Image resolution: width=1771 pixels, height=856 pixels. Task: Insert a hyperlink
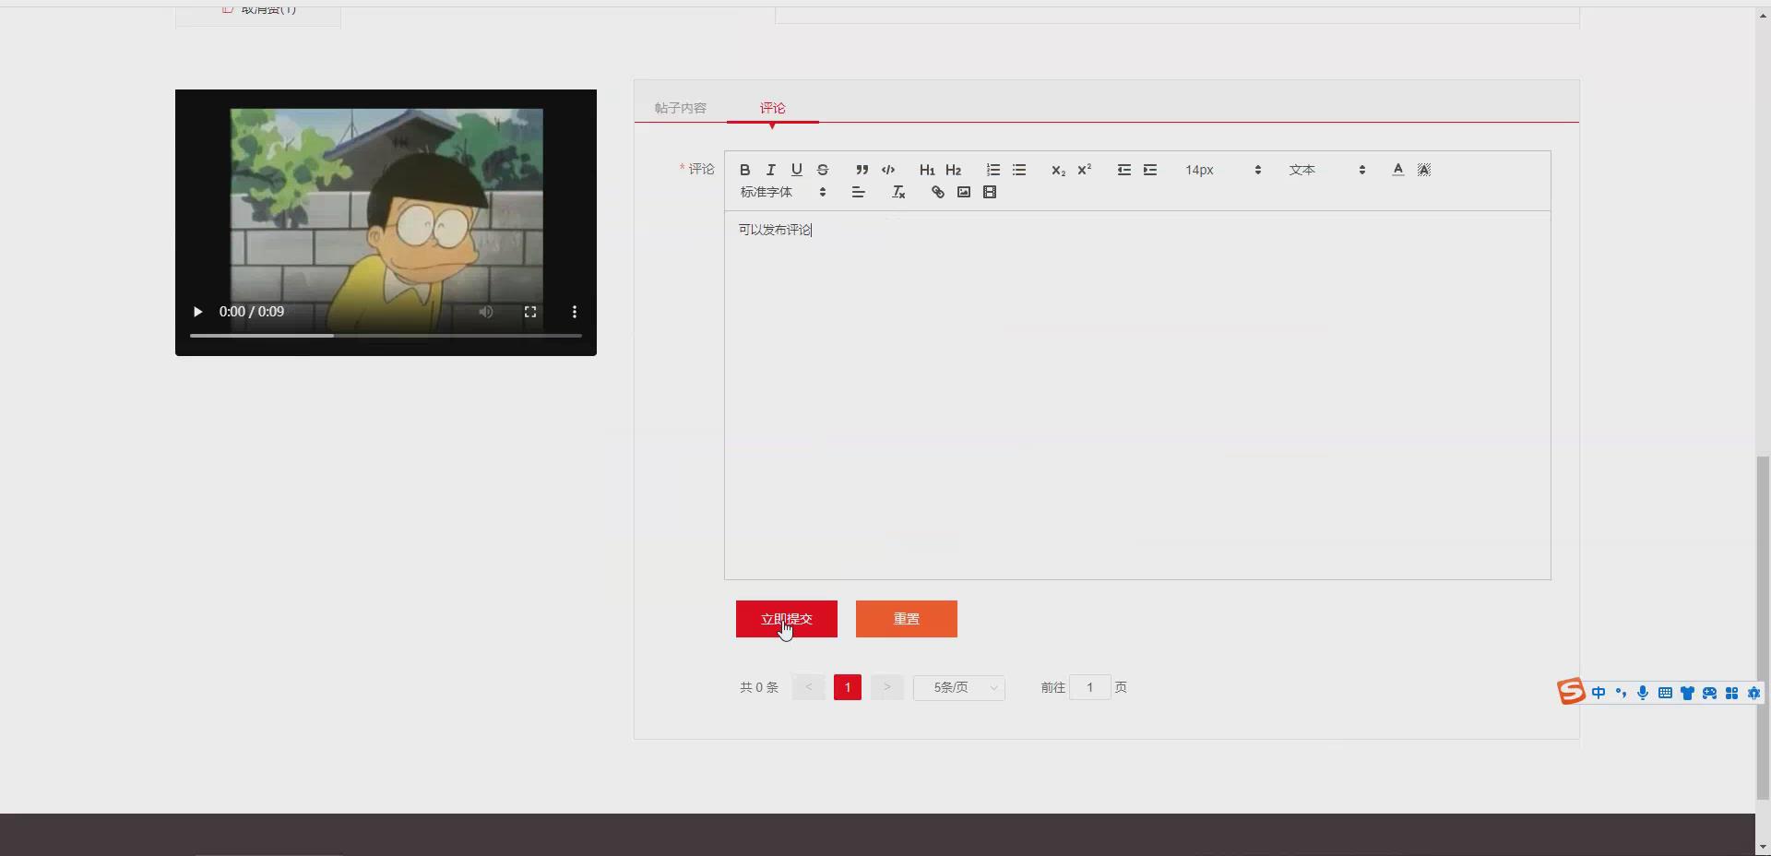click(938, 192)
